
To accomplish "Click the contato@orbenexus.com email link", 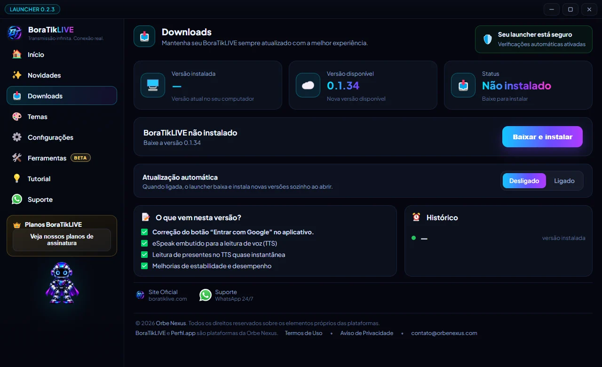I will (444, 333).
